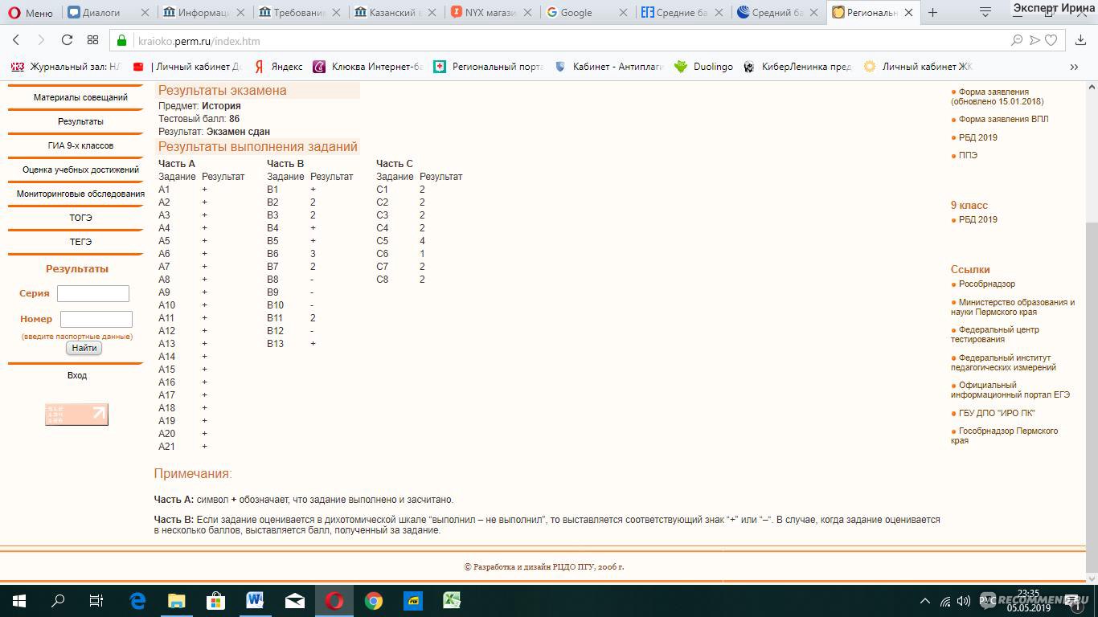Open Оценка учебных достижений sidebar item

point(80,170)
